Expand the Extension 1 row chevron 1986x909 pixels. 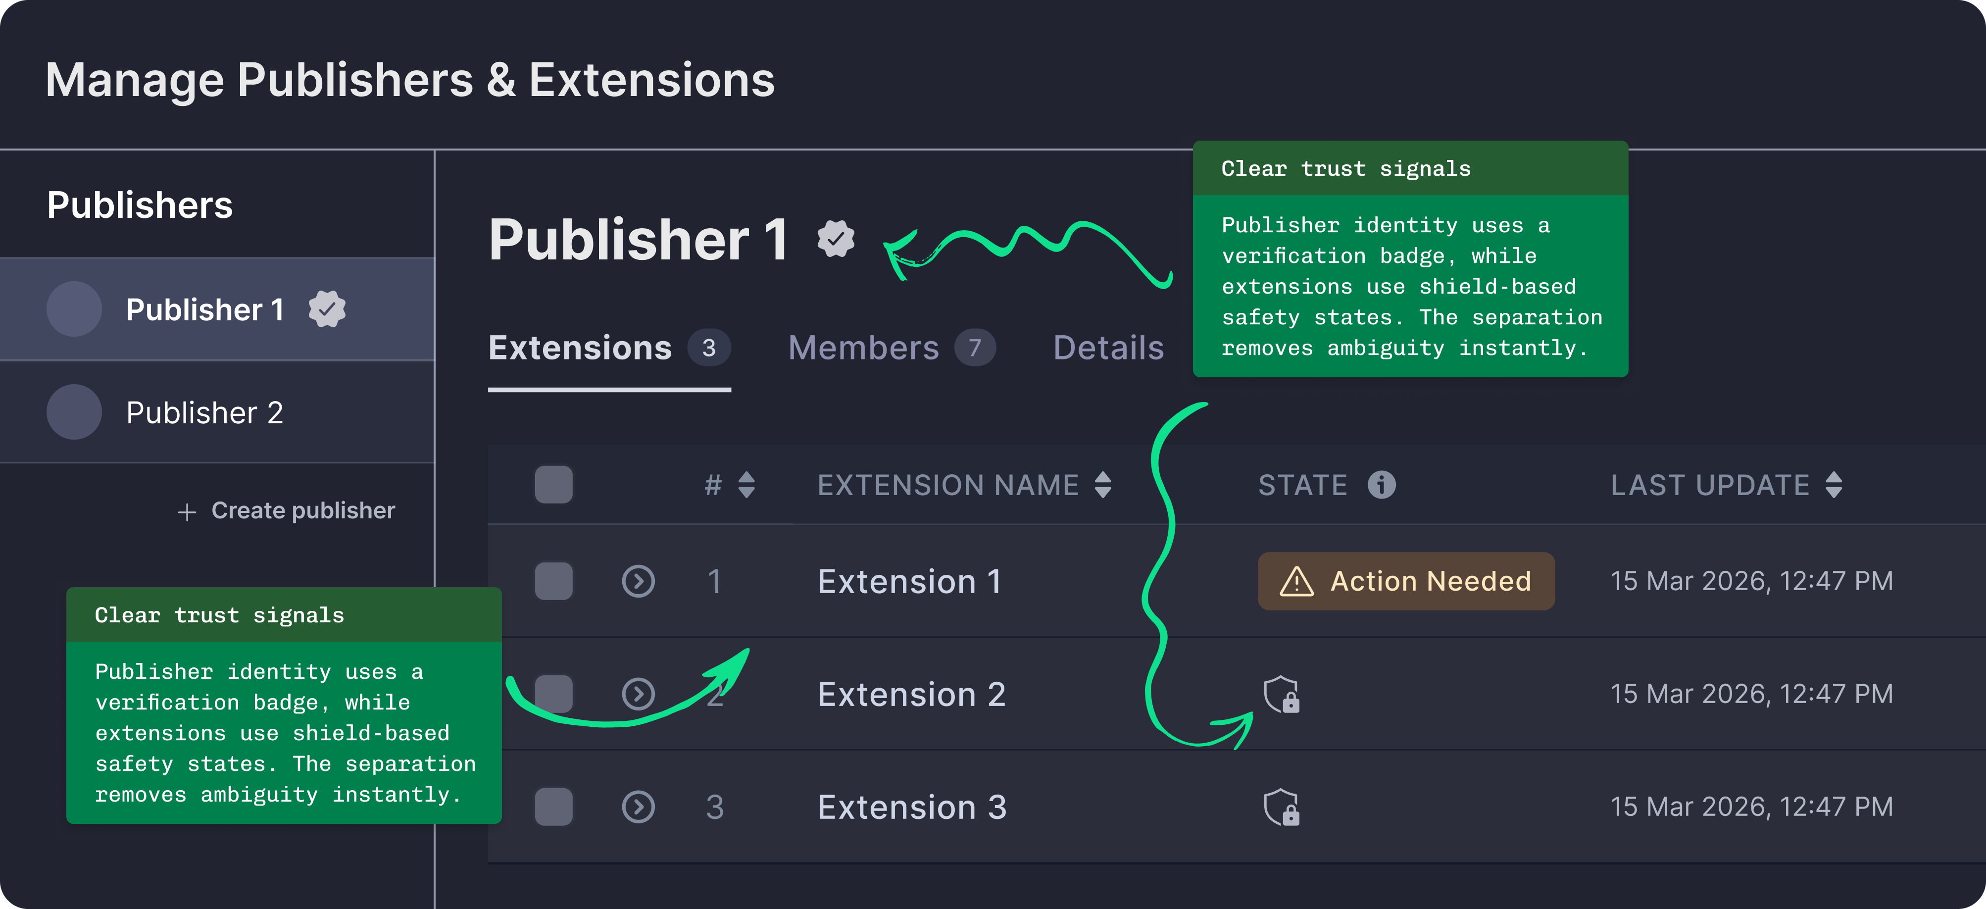(x=639, y=581)
